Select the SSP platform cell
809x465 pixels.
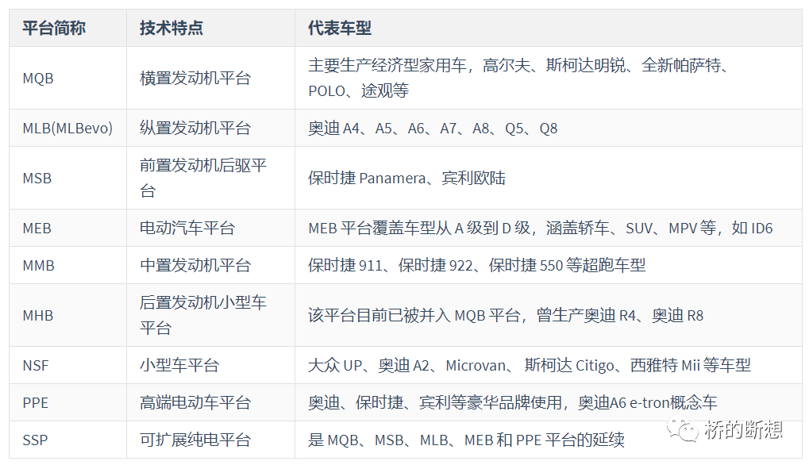[x=67, y=440]
